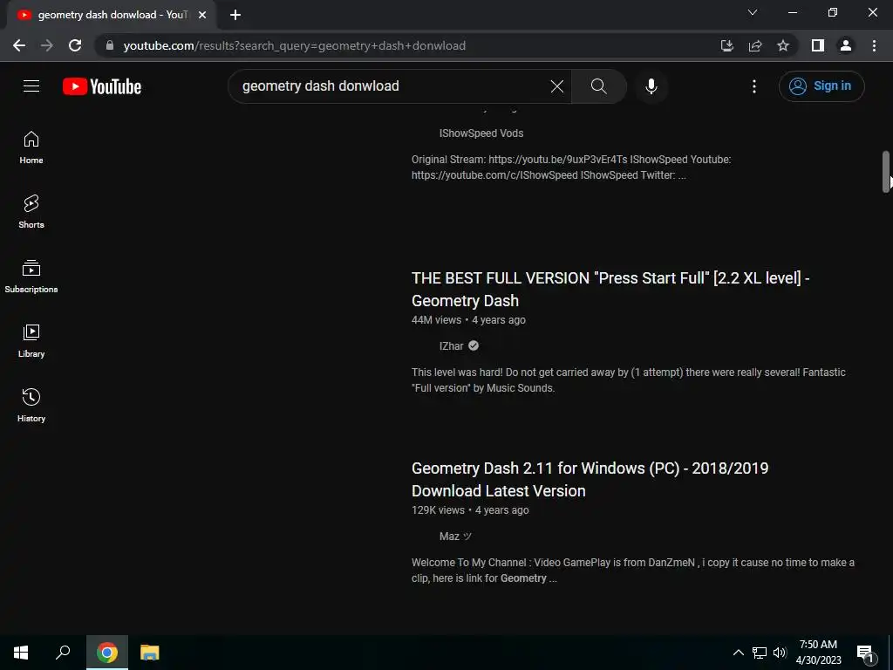Open a new browser tab

pos(235,15)
